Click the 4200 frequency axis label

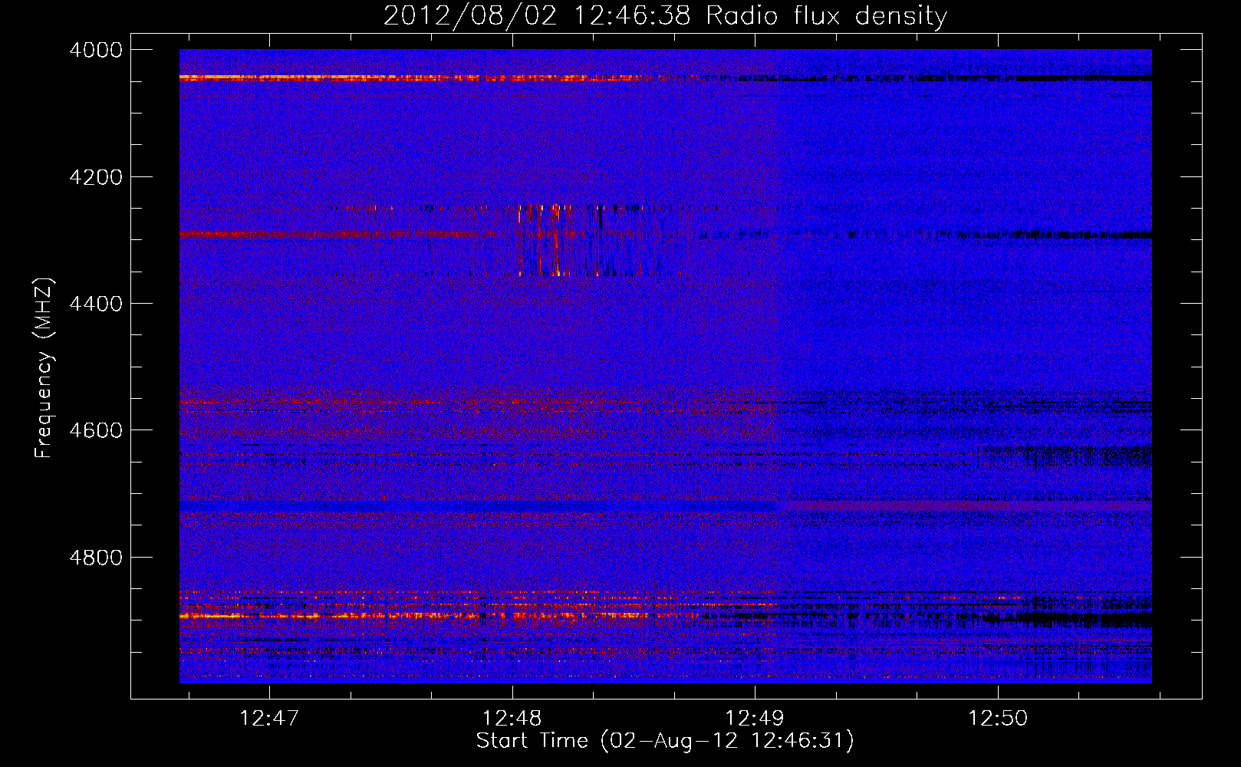(x=96, y=177)
